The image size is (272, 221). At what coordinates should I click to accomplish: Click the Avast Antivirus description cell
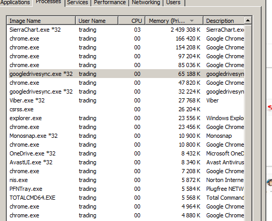(x=225, y=162)
